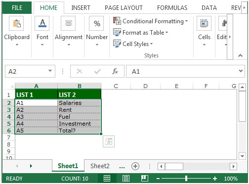Click the zoom slider handle

[x=186, y=178]
